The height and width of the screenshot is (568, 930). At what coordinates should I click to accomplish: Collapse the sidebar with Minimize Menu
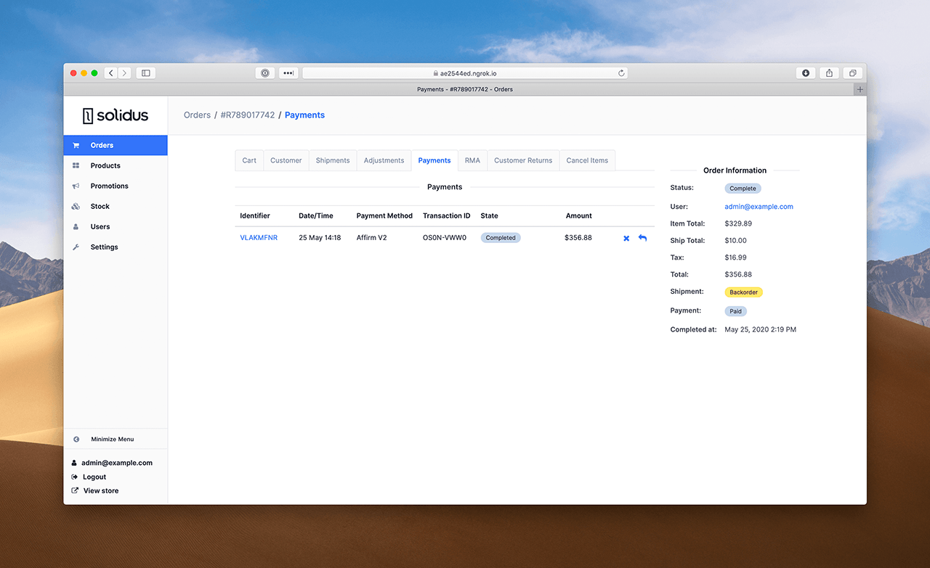108,438
